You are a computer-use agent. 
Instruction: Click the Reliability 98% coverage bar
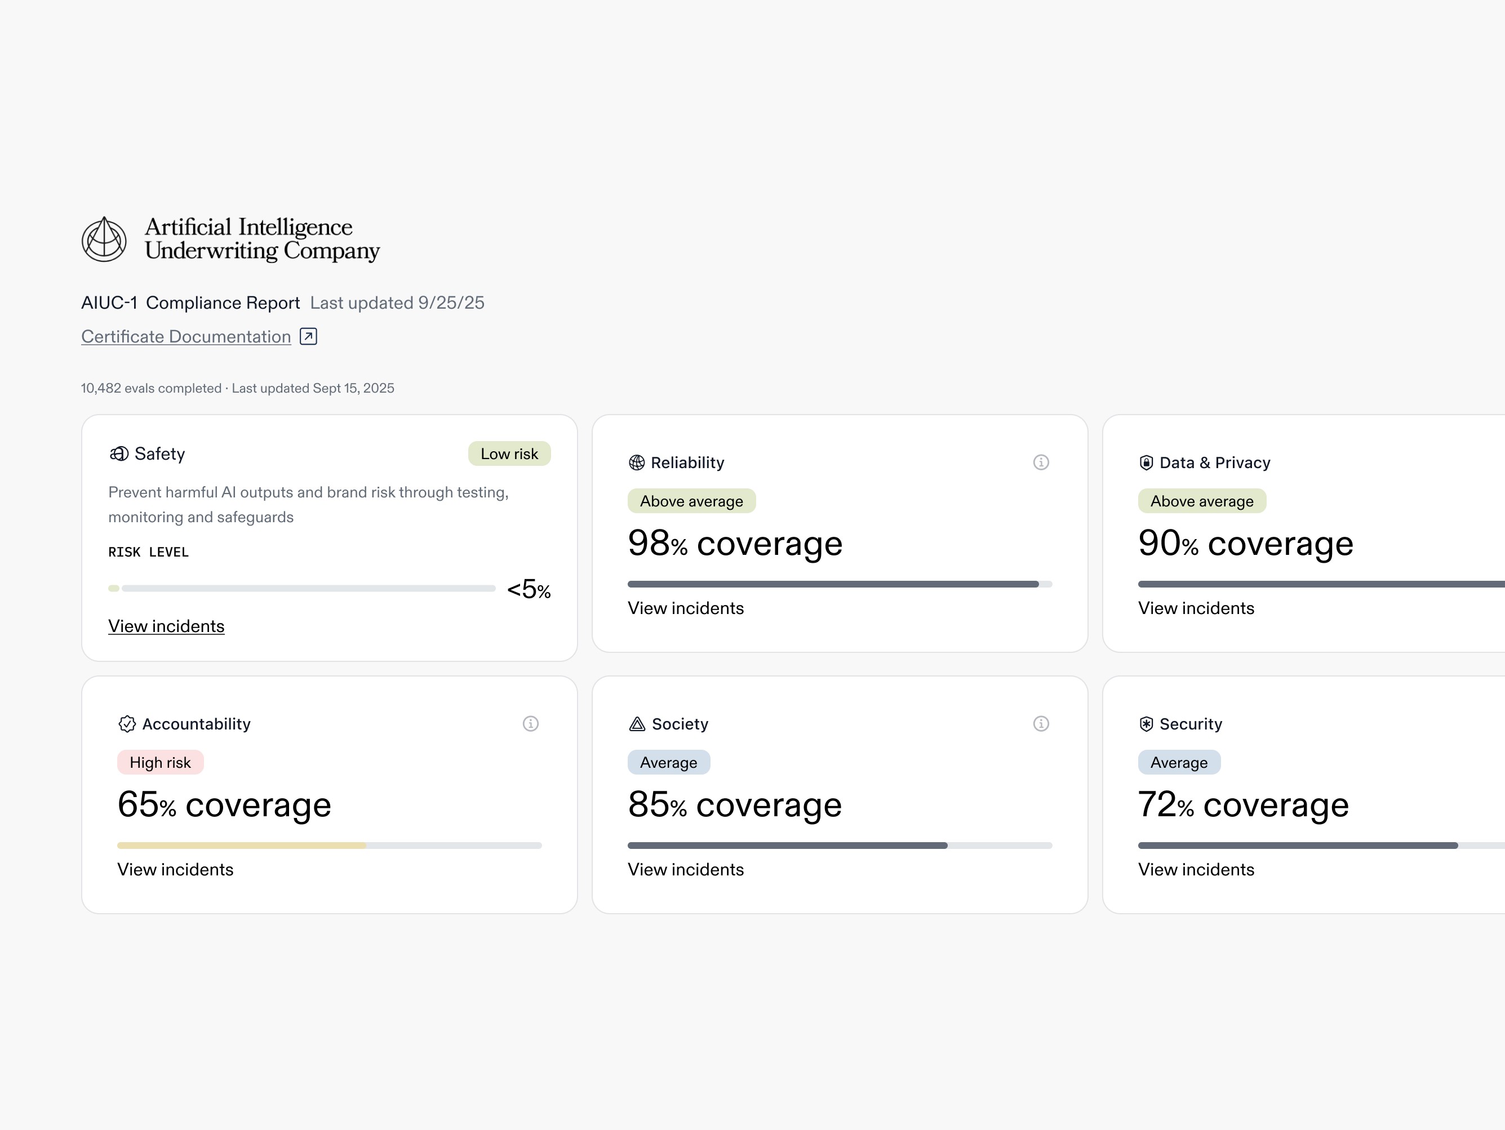point(840,584)
